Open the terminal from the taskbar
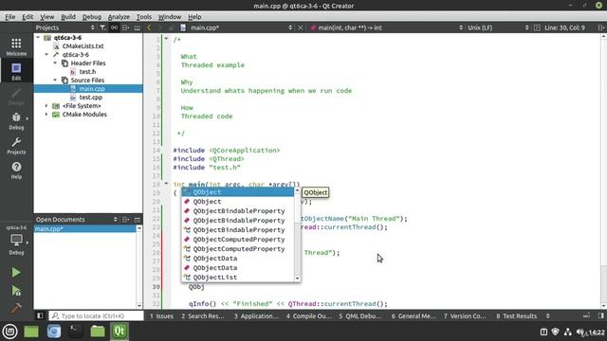 point(76,332)
